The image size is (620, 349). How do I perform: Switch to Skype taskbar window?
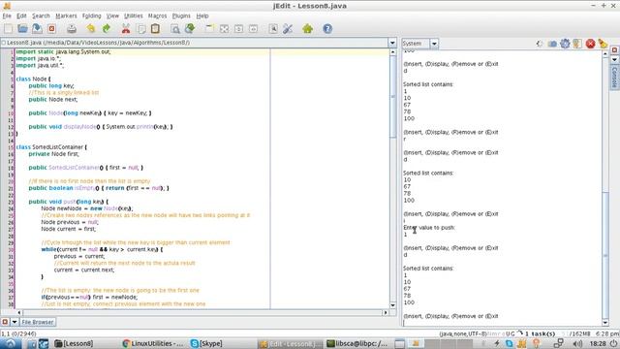[x=206, y=343]
